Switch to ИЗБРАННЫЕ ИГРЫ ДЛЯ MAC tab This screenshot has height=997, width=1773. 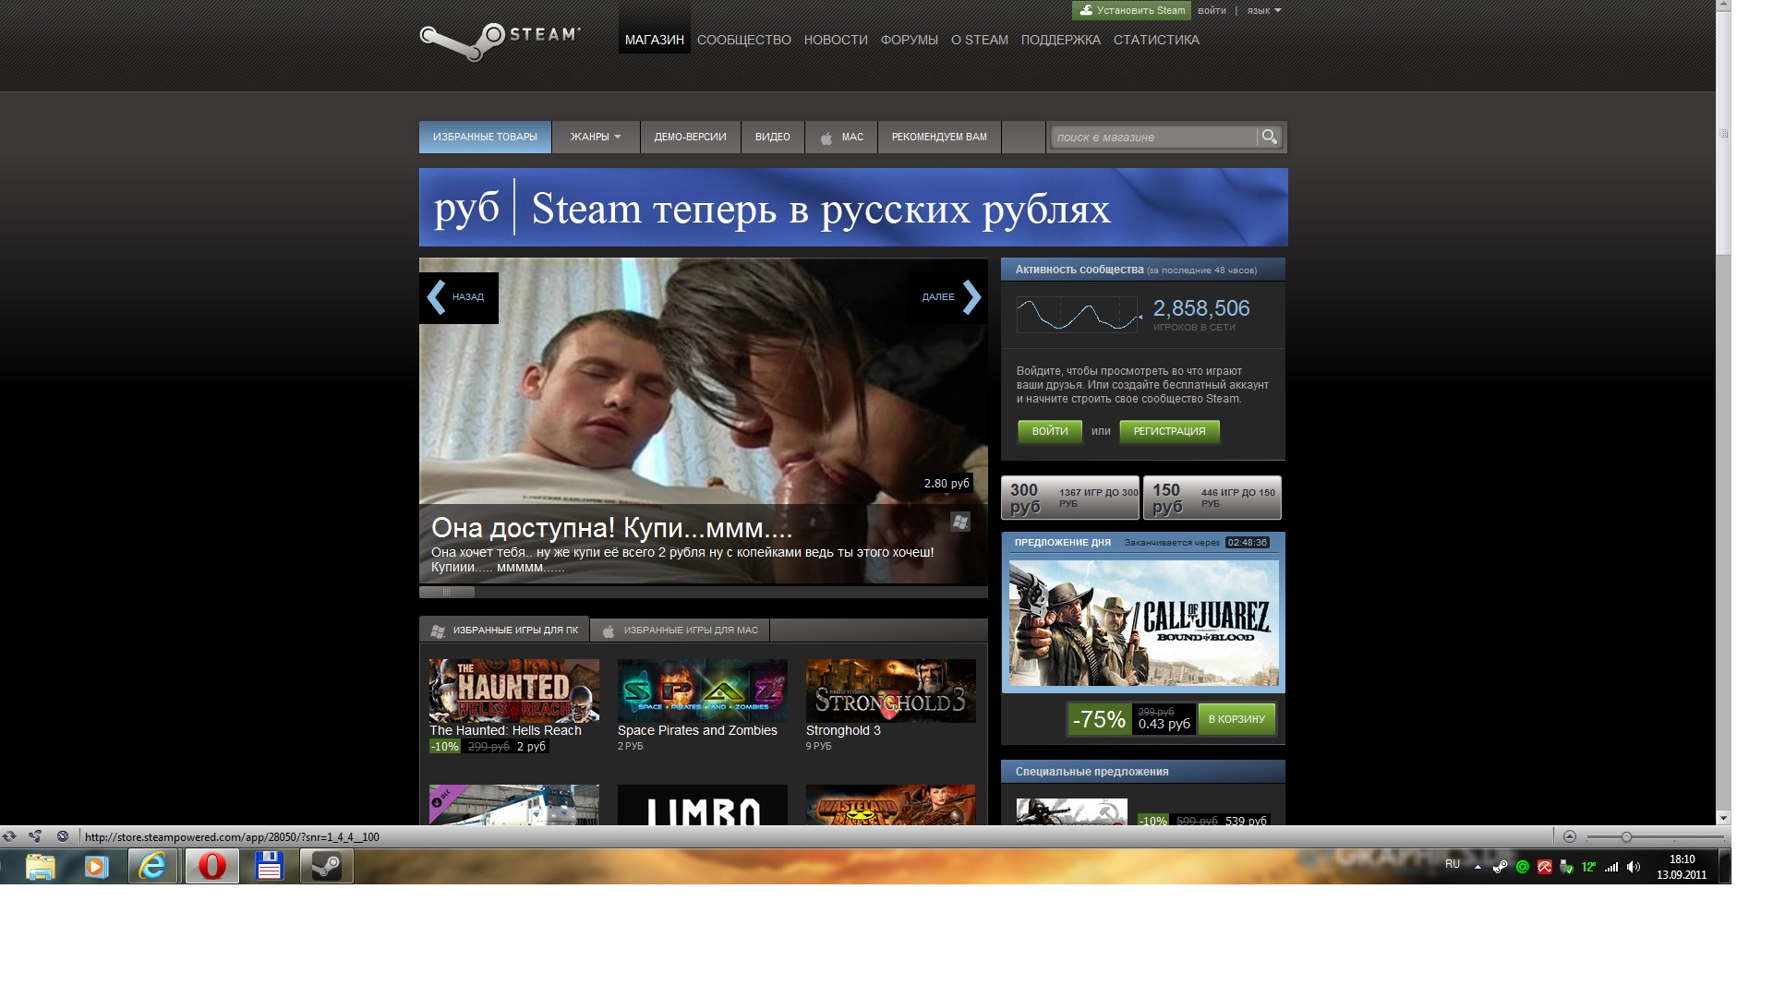coord(680,631)
